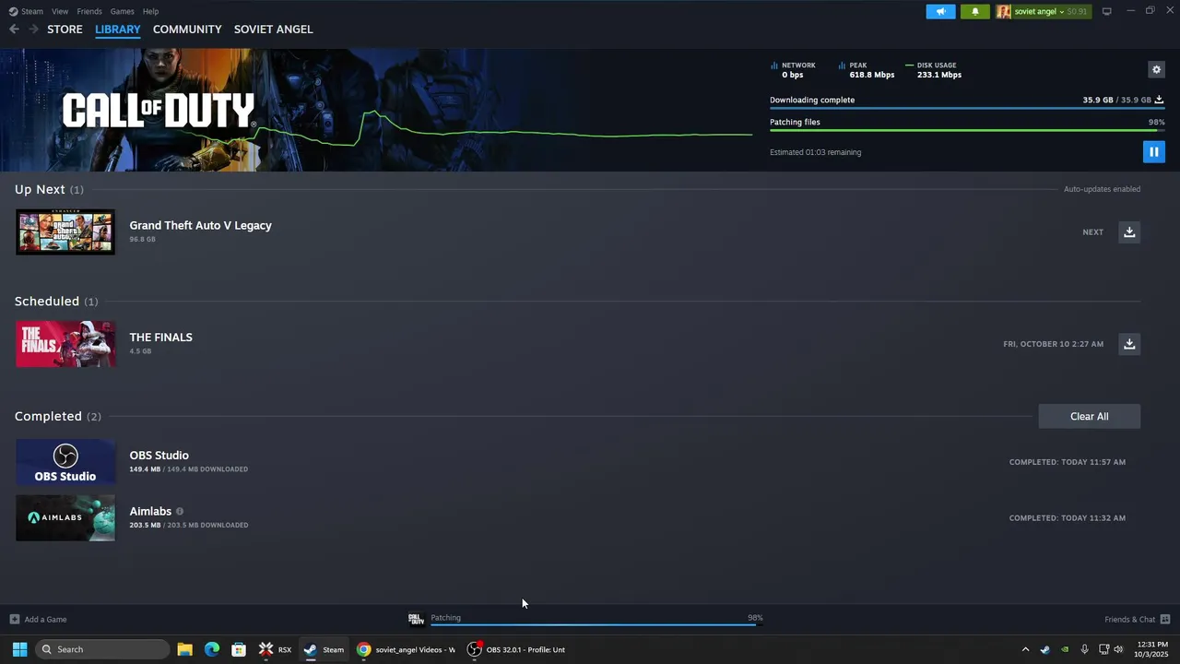Click COMPLETED: TODAY 11:57 AM text
The image size is (1180, 664).
1067,462
